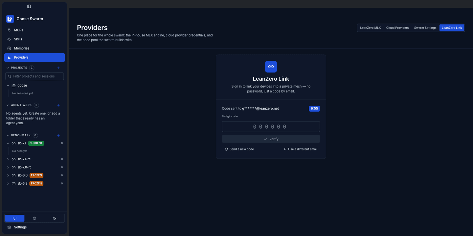Open Settings at the sidebar bottom
Viewport: 473px width, 236px height.
[x=34, y=227]
